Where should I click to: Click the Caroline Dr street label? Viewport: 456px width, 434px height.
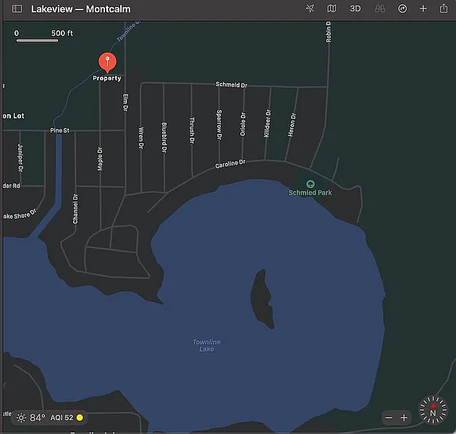coord(230,165)
